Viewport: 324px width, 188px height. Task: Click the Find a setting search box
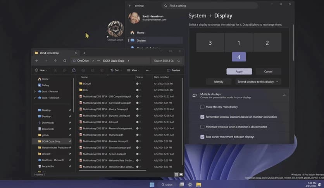210,6
